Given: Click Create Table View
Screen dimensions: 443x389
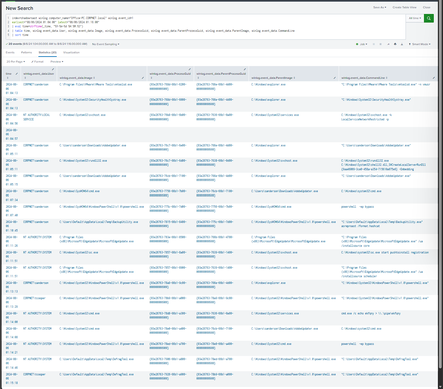Looking at the screenshot, I should [x=404, y=7].
